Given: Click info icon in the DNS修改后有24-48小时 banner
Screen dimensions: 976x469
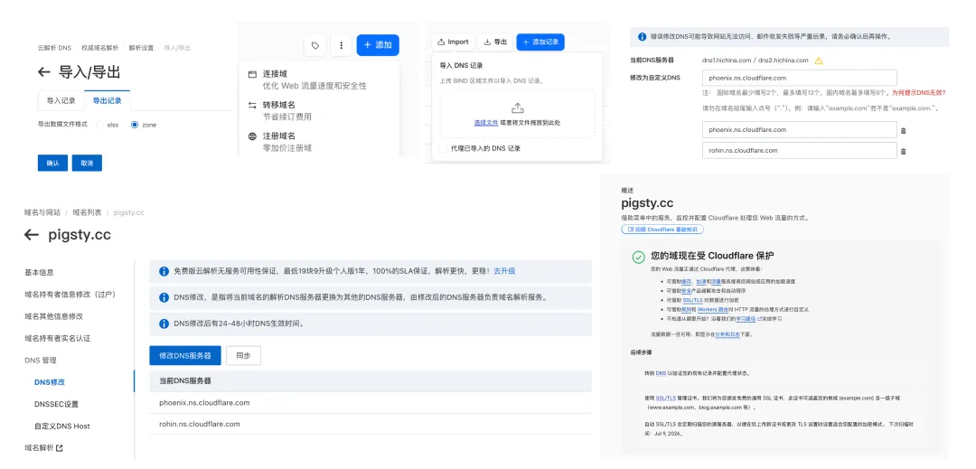Looking at the screenshot, I should coord(164,324).
